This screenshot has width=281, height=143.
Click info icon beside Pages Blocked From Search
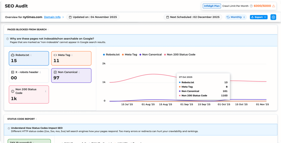(x=48, y=30)
